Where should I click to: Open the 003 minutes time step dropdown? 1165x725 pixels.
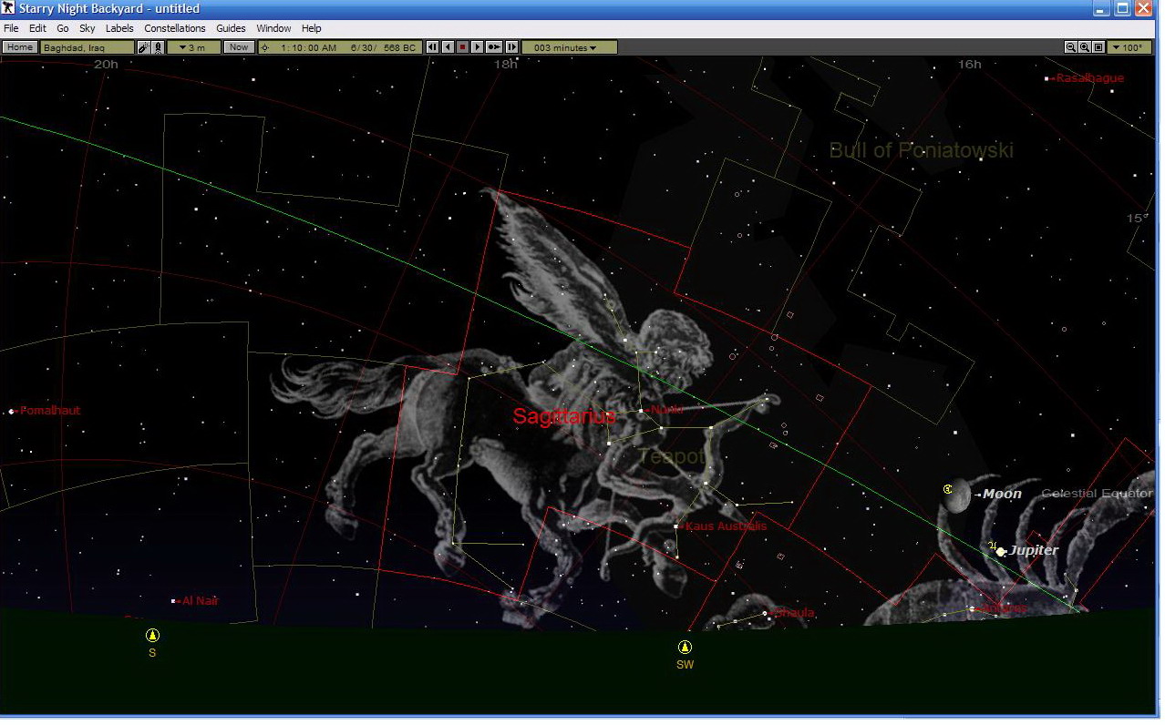tap(569, 47)
